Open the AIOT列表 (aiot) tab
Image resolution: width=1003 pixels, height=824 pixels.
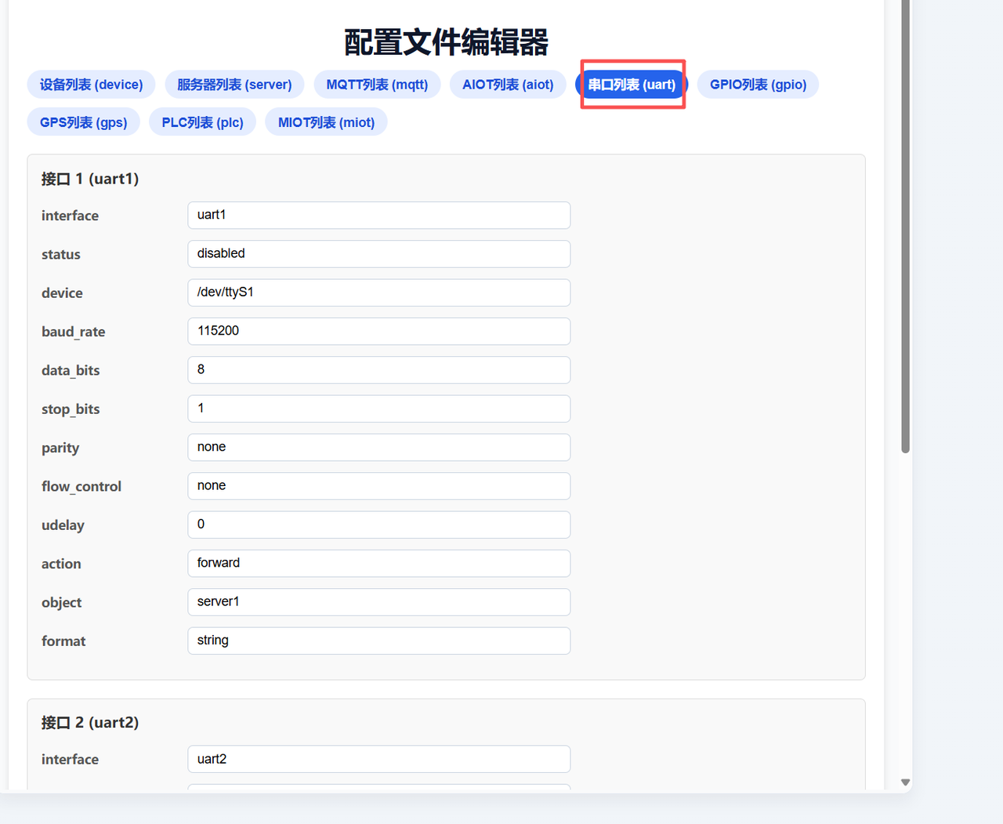tap(508, 85)
